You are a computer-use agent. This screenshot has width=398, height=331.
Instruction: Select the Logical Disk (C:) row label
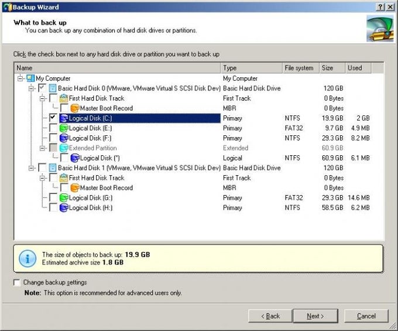[x=90, y=118]
